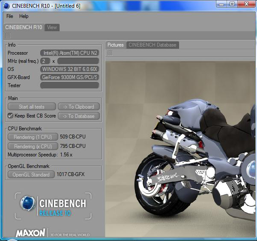The height and width of the screenshot is (241, 257).
Task: Click the 509 CB-CPU score text
Action: tap(73, 136)
